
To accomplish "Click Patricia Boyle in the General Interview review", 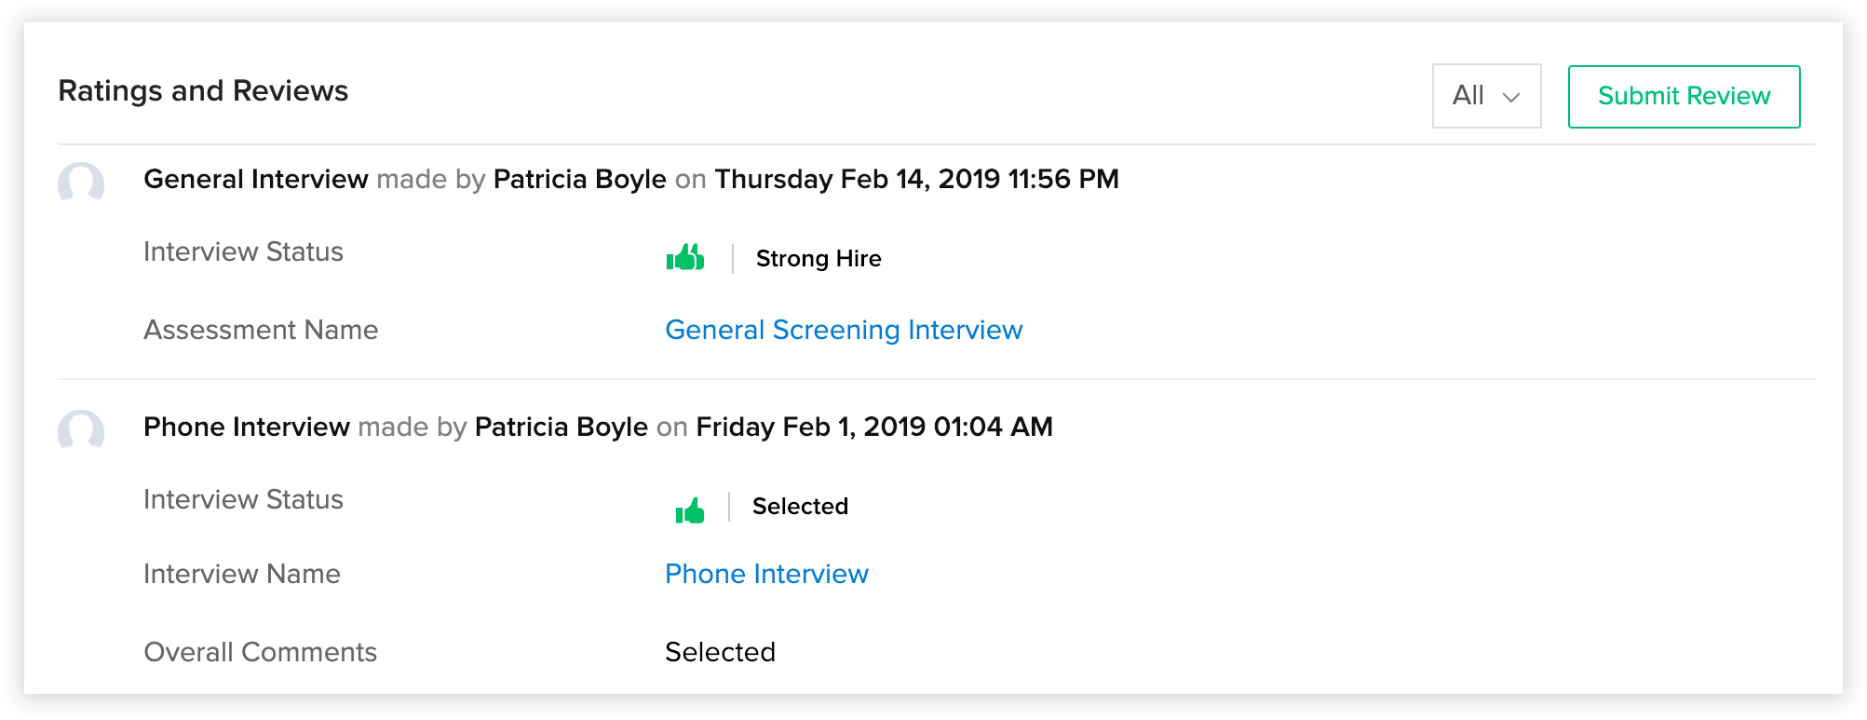I will coord(579,179).
